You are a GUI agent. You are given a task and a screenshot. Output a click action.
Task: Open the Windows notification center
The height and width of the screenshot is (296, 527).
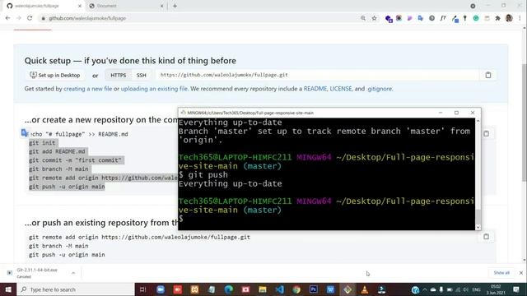[516, 289]
